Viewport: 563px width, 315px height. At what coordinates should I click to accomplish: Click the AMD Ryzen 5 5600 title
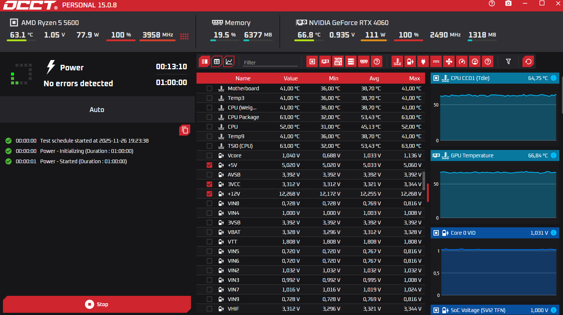[50, 23]
